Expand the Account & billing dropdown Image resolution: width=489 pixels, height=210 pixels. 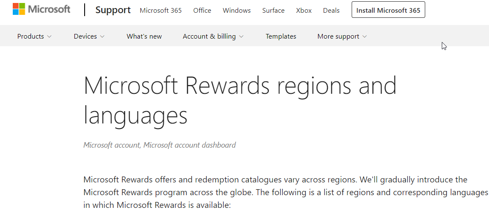tap(213, 36)
